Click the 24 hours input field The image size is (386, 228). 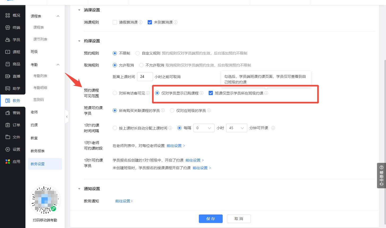pyautogui.click(x=145, y=77)
